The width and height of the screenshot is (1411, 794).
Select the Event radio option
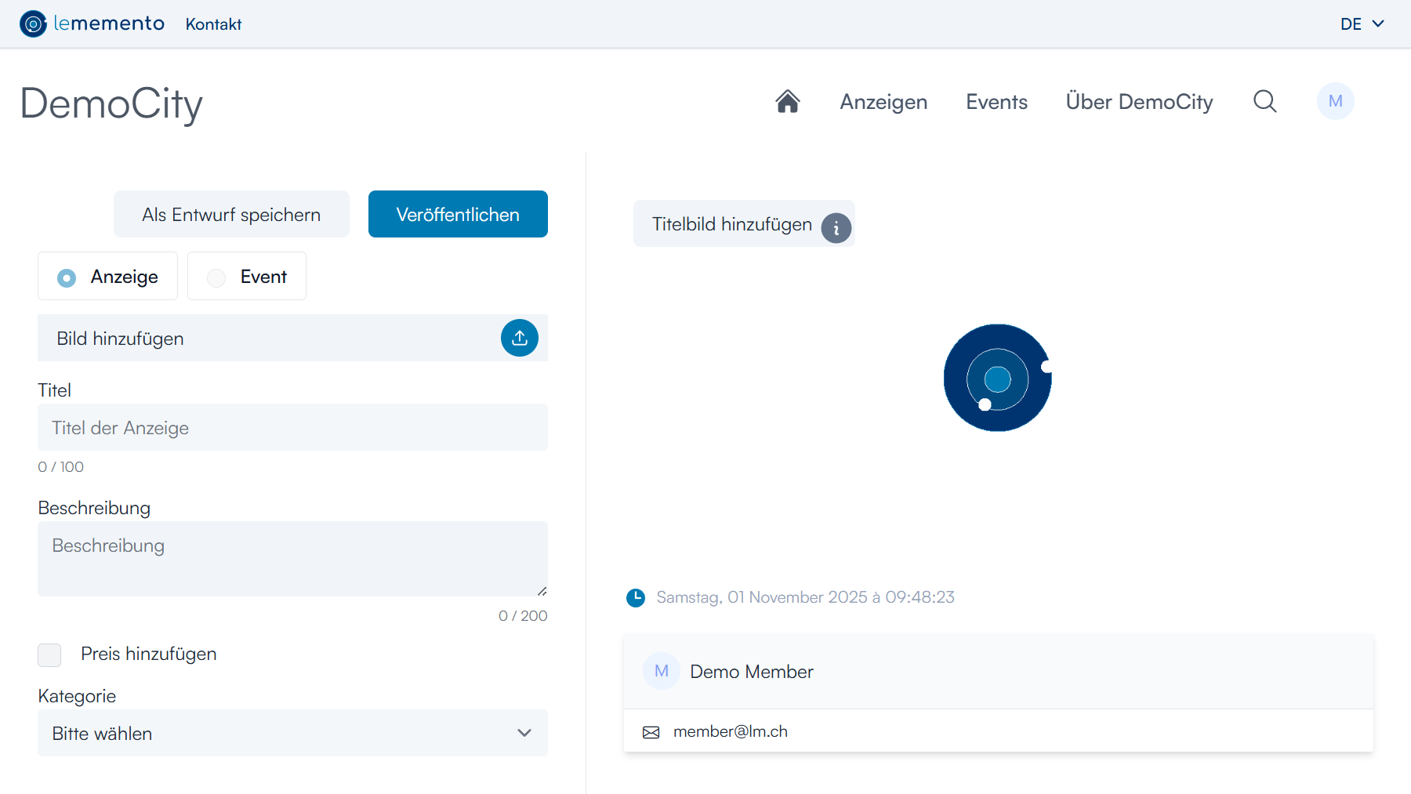[x=216, y=277]
